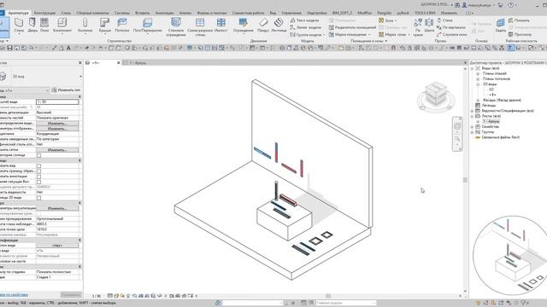Toggle the границы 3D вида checkbox
Screen dimensions: 547x307
38,198
